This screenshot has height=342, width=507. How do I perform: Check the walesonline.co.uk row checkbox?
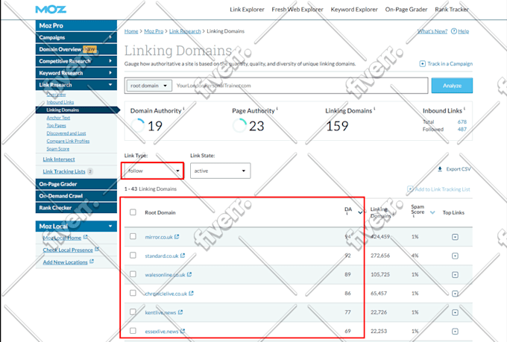click(133, 273)
